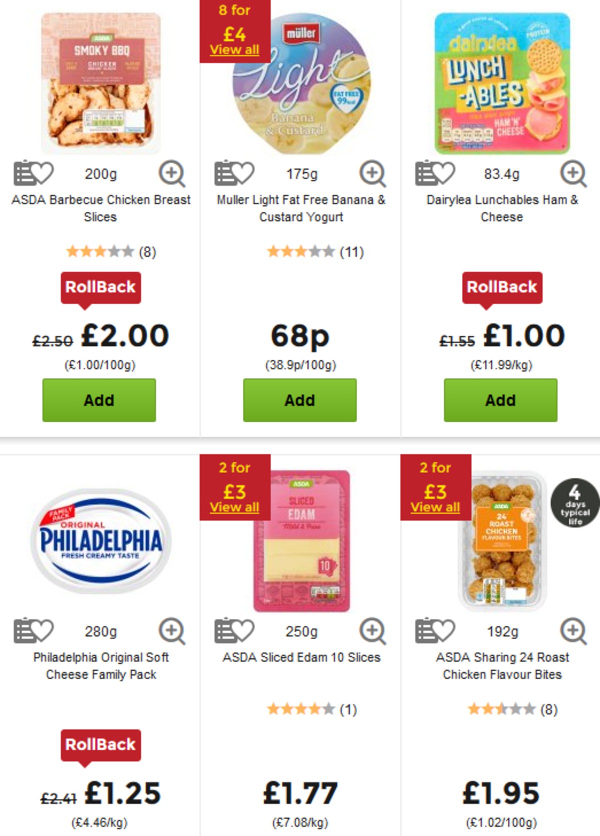Add Muller Light yogurt to shopping list

pos(222,175)
